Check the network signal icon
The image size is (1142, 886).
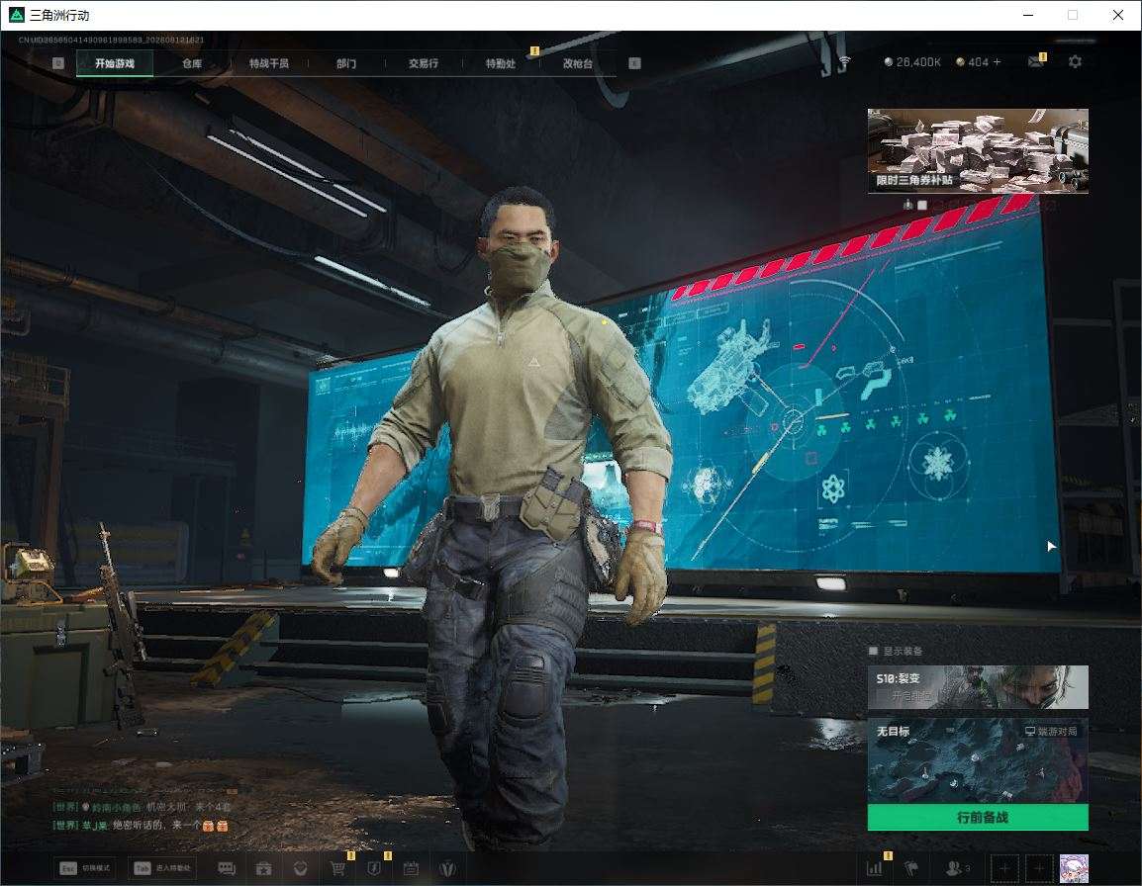coord(844,62)
